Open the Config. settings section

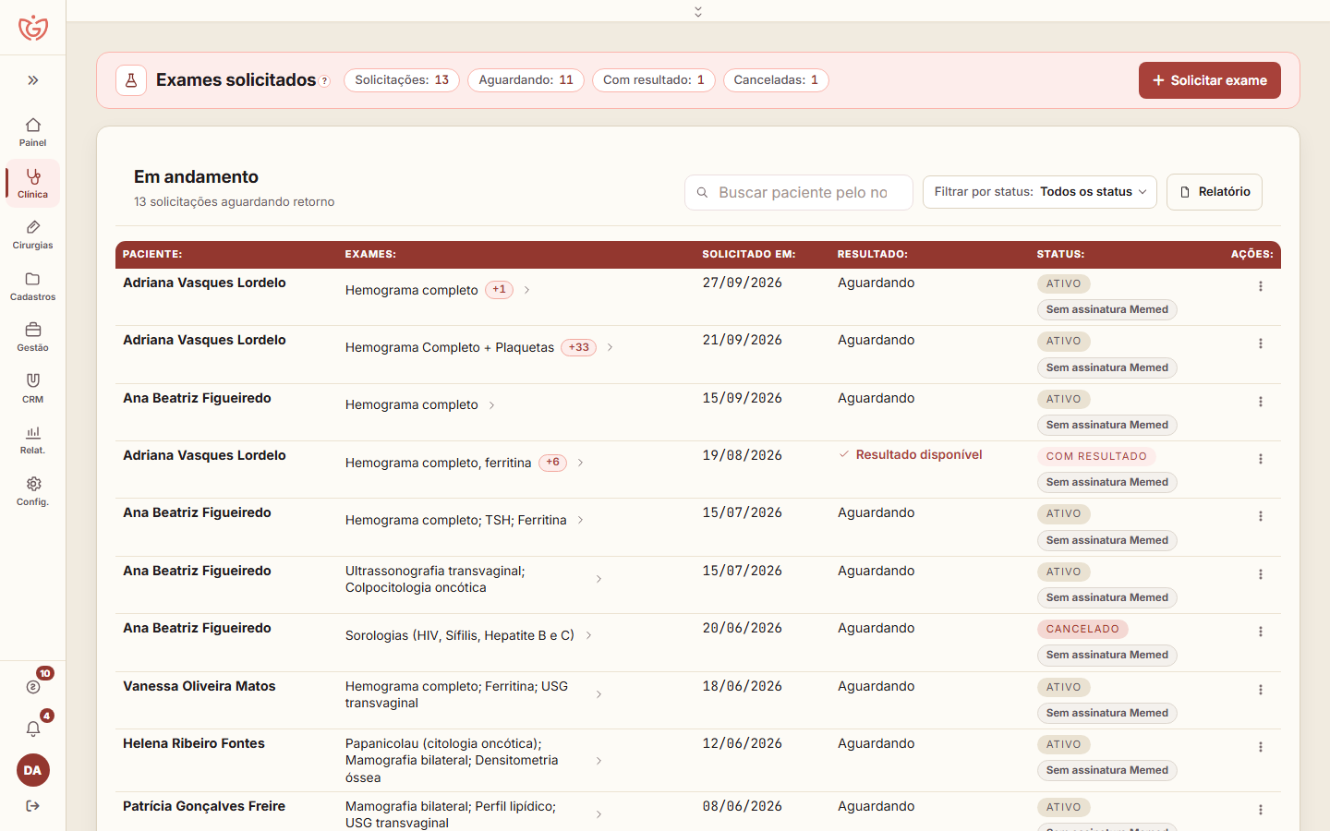point(33,491)
